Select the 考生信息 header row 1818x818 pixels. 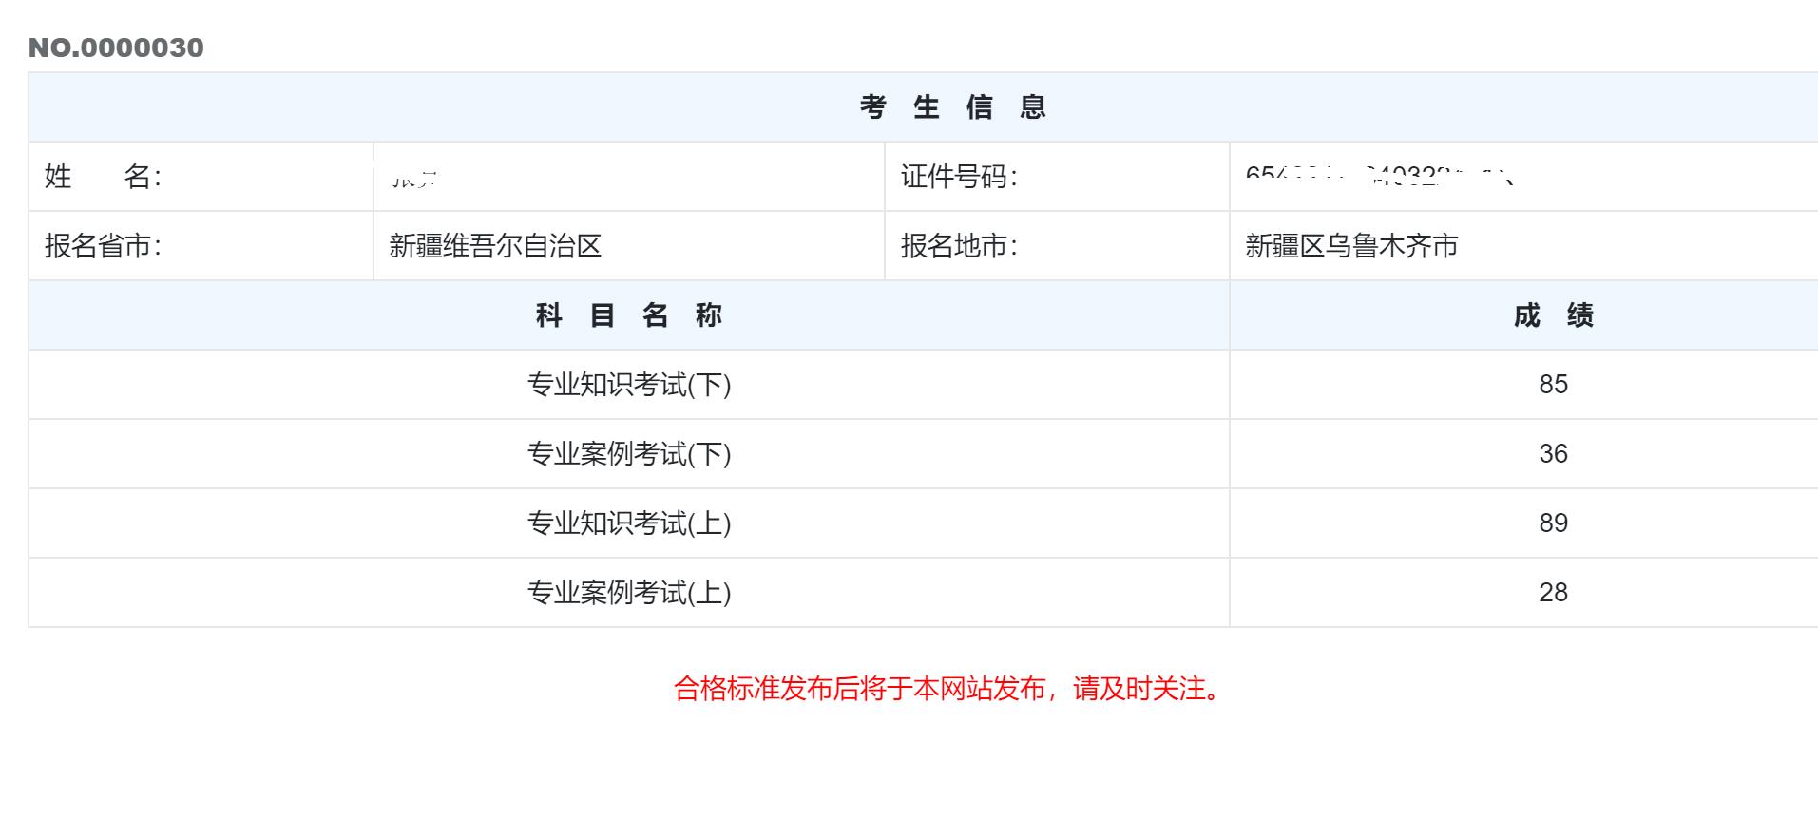tap(923, 107)
